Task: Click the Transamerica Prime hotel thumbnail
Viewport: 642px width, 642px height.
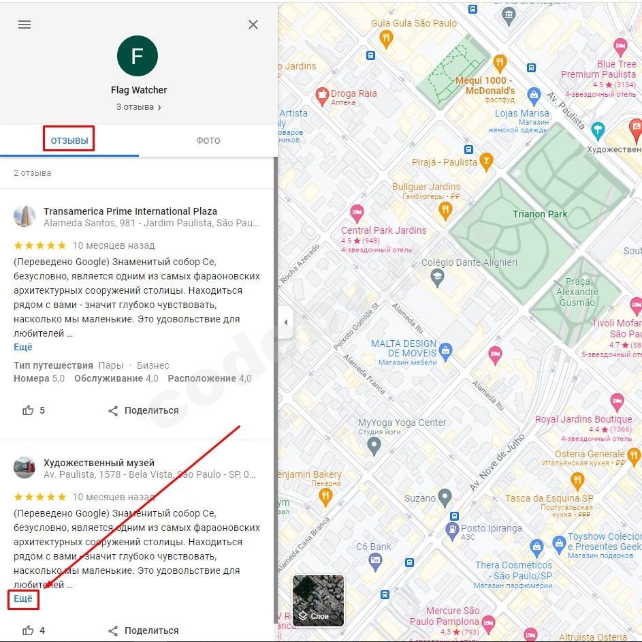Action: tap(24, 217)
